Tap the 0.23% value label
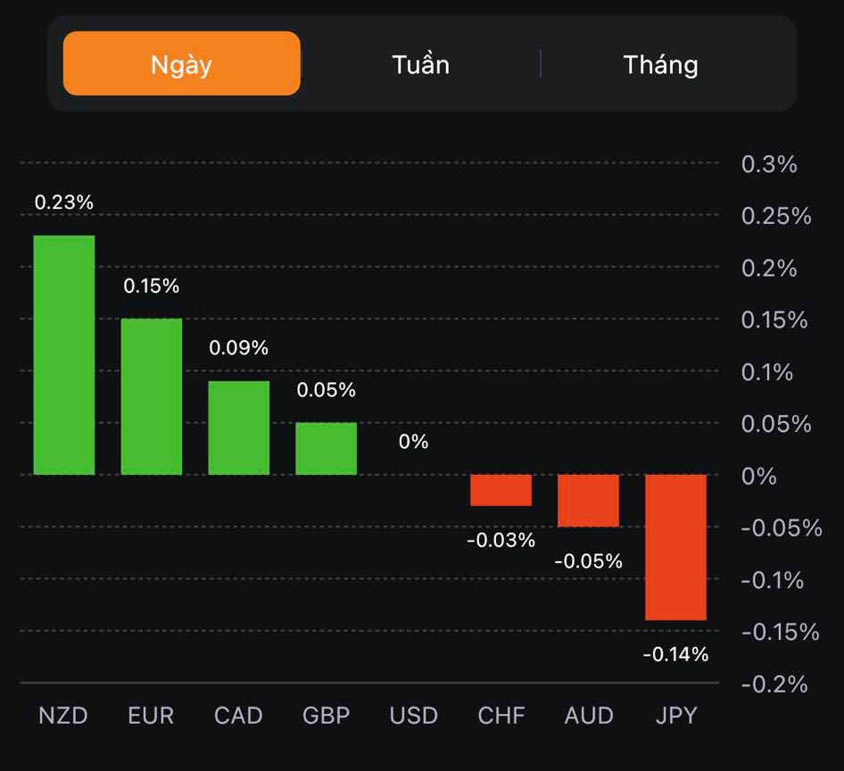The width and height of the screenshot is (844, 771). click(64, 203)
